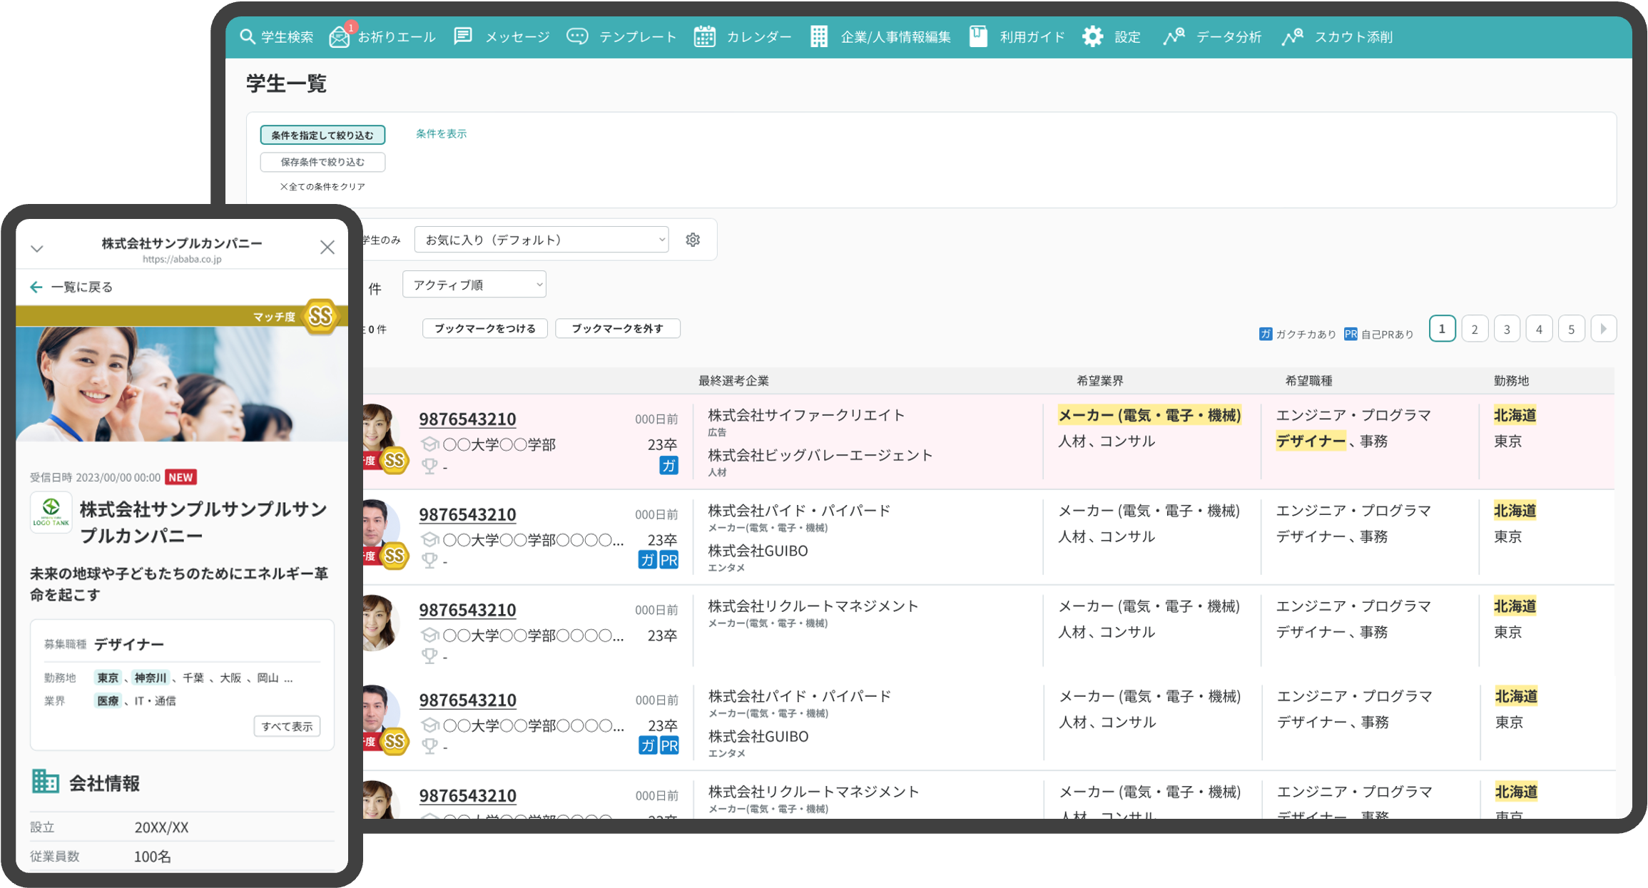The width and height of the screenshot is (1648, 888).
Task: Open お気に入り（デフォルト） dropdown
Action: click(x=541, y=240)
